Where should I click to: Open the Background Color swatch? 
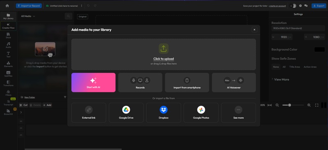(x=319, y=49)
